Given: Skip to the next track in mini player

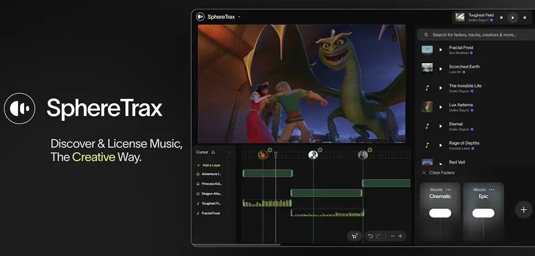Looking at the screenshot, I should click(525, 18).
